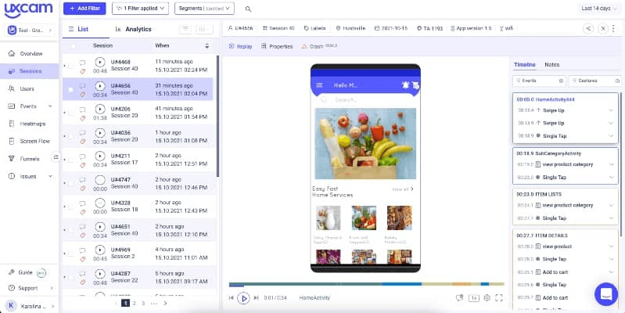Click the UXCam logo
The image size is (625, 313).
pos(28,10)
